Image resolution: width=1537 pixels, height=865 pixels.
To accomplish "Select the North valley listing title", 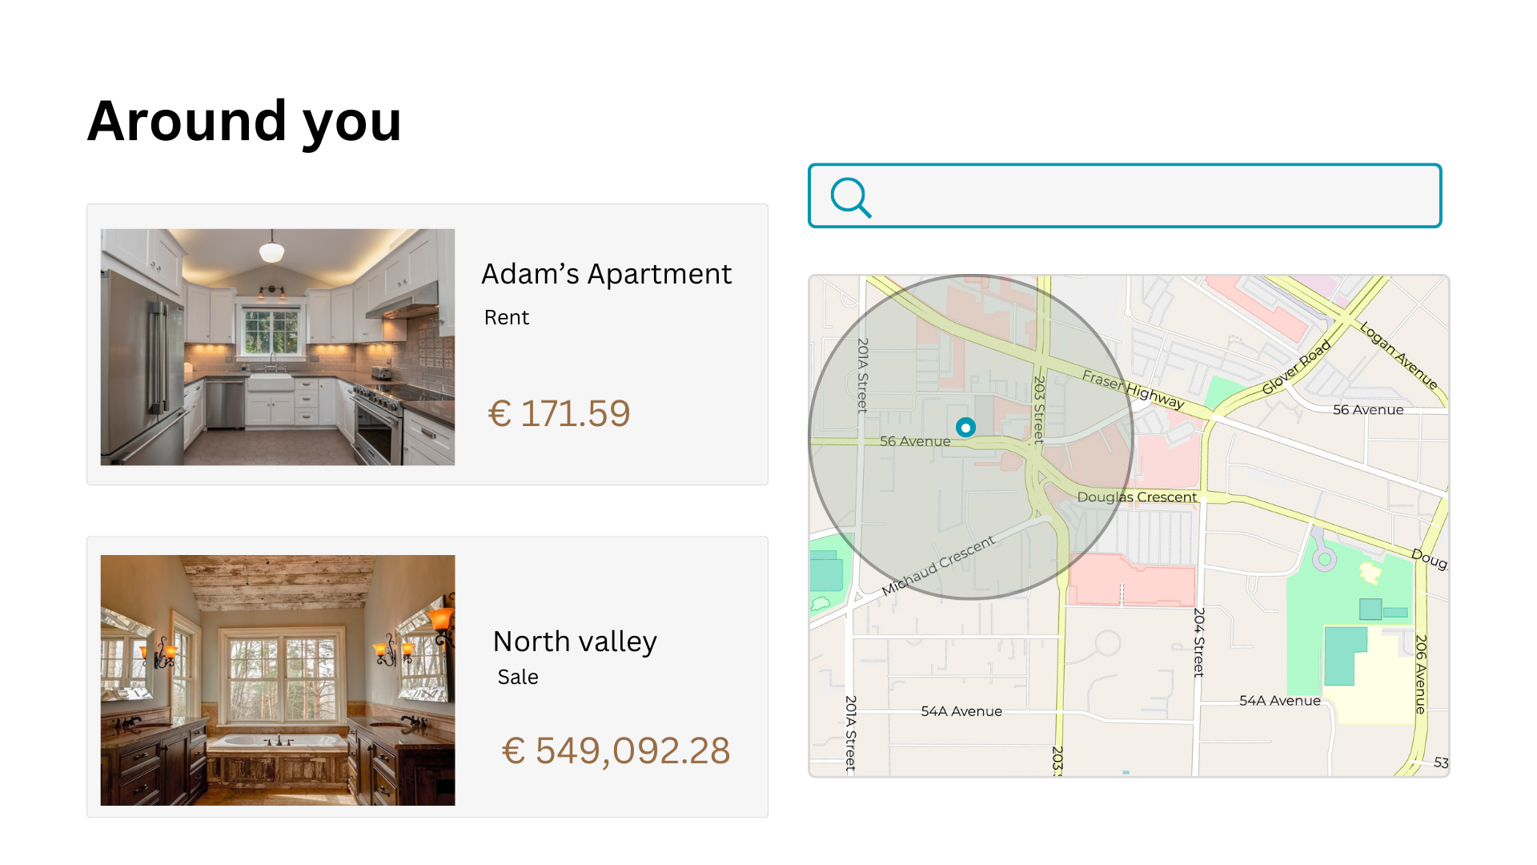I will (575, 642).
